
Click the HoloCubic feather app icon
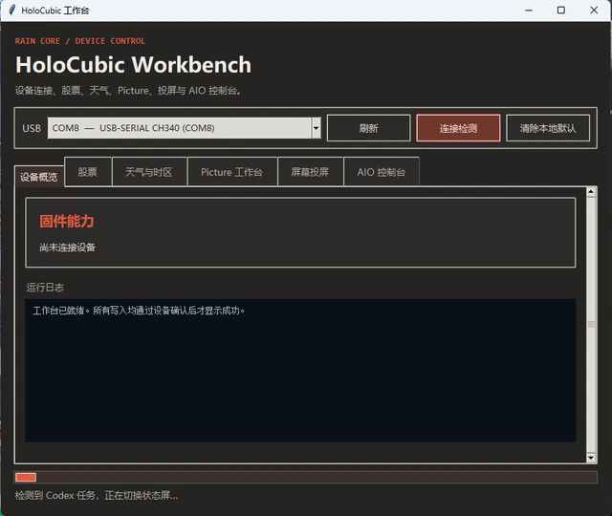(12, 11)
